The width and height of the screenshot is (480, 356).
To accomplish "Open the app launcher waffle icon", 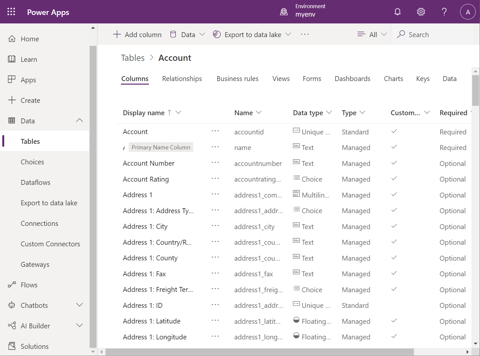I will coord(11,12).
